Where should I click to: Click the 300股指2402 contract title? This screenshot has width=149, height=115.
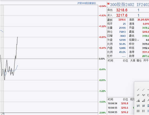(x=122, y=5)
